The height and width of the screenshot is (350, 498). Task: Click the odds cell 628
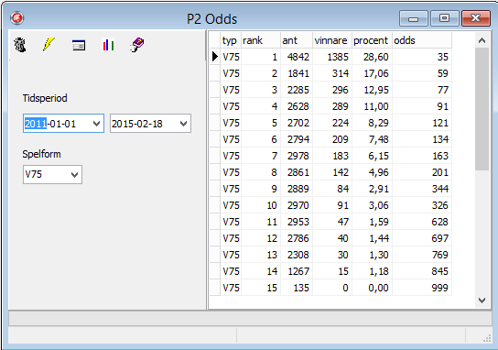pyautogui.click(x=422, y=222)
